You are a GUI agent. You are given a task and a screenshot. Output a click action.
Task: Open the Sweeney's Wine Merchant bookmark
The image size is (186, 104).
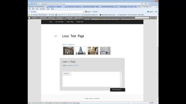pos(39,15)
